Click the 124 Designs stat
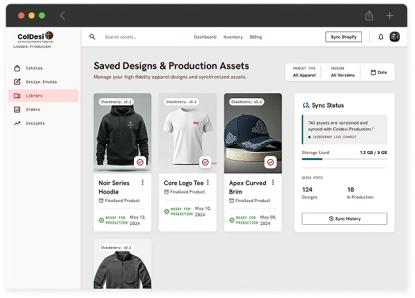This screenshot has height=298, width=415. click(310, 193)
